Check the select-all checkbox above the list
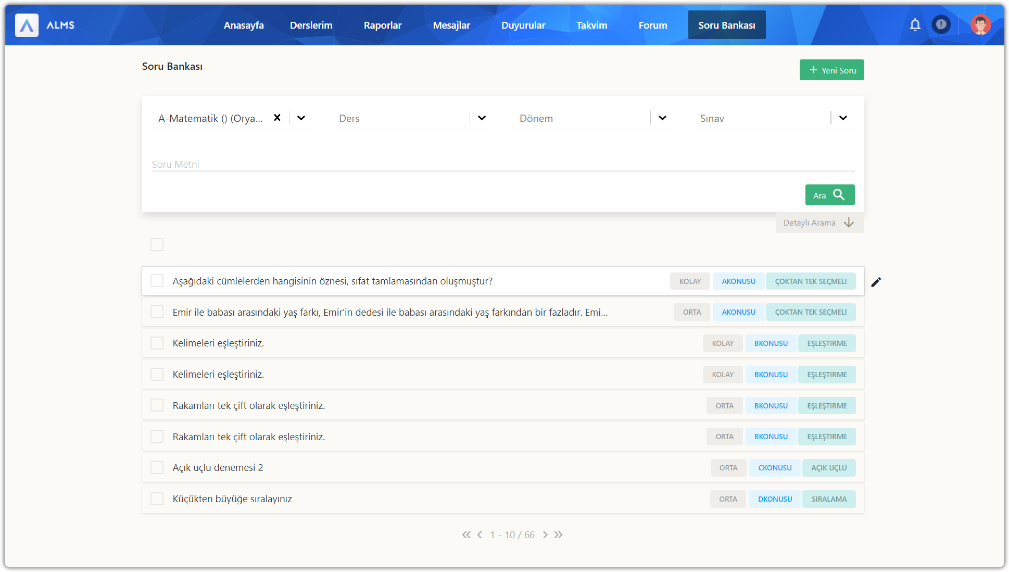 pyautogui.click(x=157, y=244)
